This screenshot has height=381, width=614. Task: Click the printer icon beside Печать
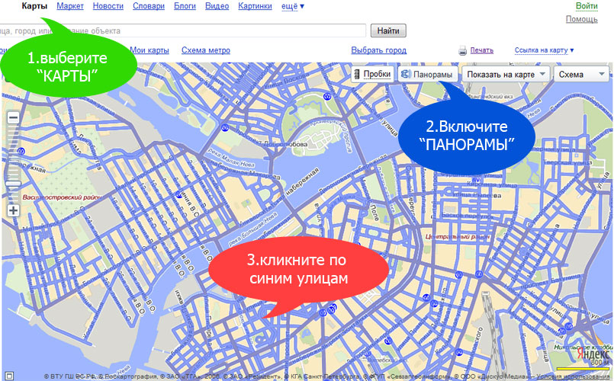click(x=462, y=50)
